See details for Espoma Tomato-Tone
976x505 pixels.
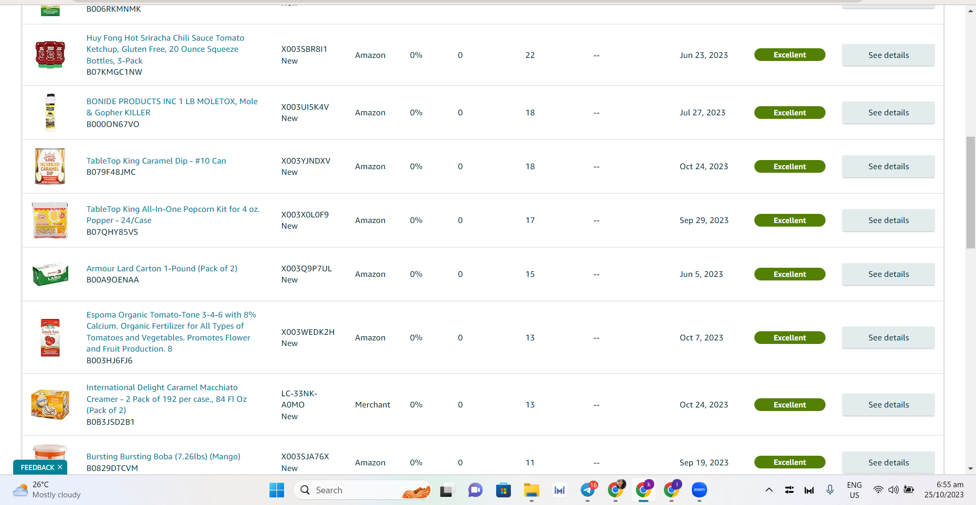point(888,337)
